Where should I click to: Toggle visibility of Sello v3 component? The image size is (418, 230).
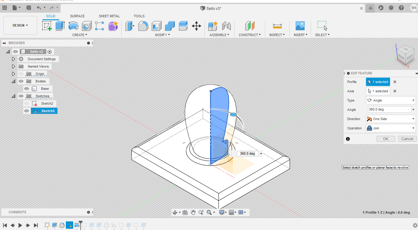15,52
